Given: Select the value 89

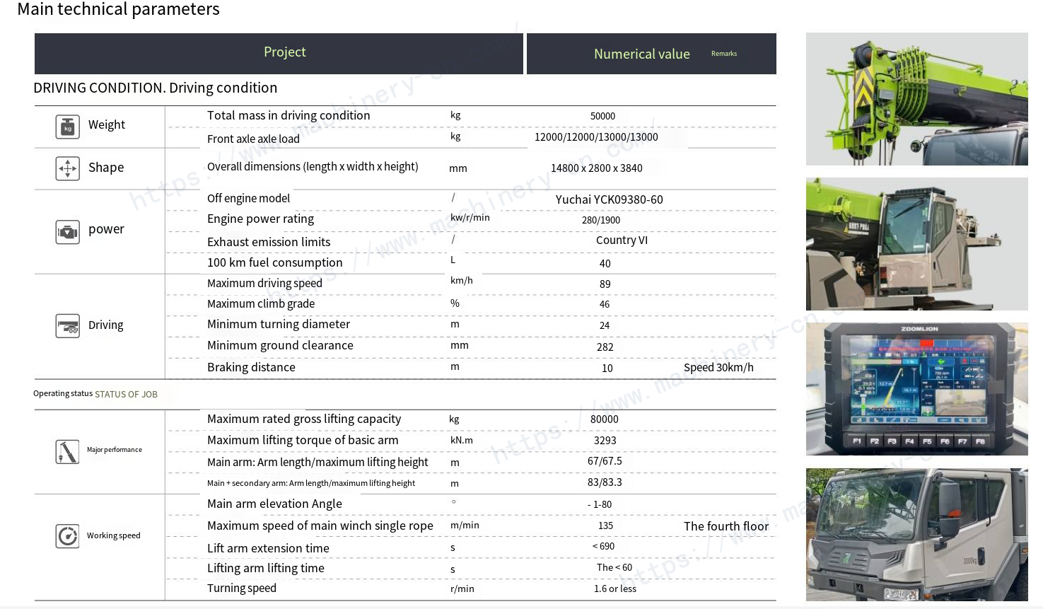Looking at the screenshot, I should point(605,284).
